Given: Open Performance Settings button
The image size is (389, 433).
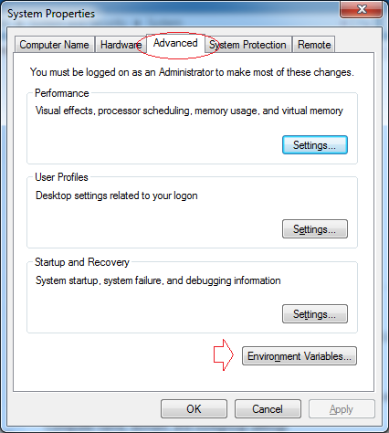Looking at the screenshot, I should pyautogui.click(x=315, y=145).
